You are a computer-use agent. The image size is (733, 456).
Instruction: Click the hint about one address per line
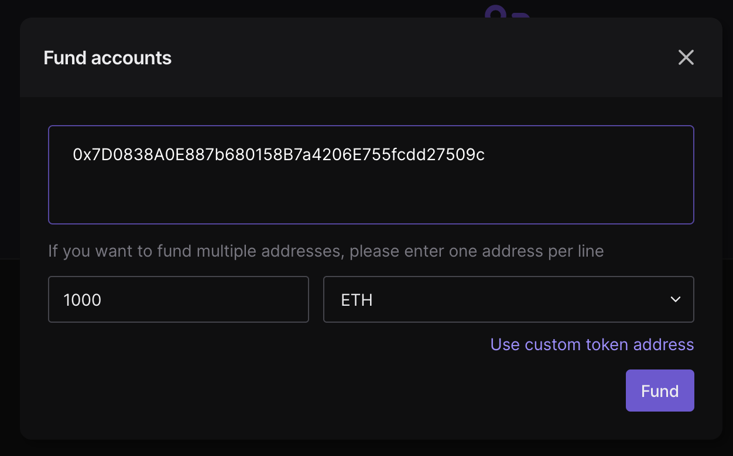tap(326, 251)
